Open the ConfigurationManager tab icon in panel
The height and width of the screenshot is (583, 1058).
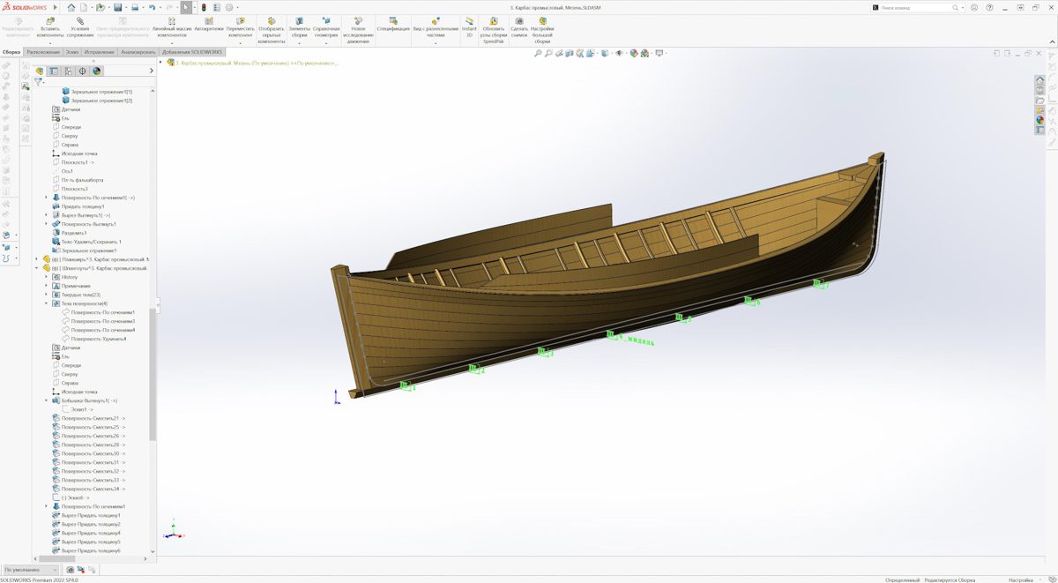[x=68, y=71]
